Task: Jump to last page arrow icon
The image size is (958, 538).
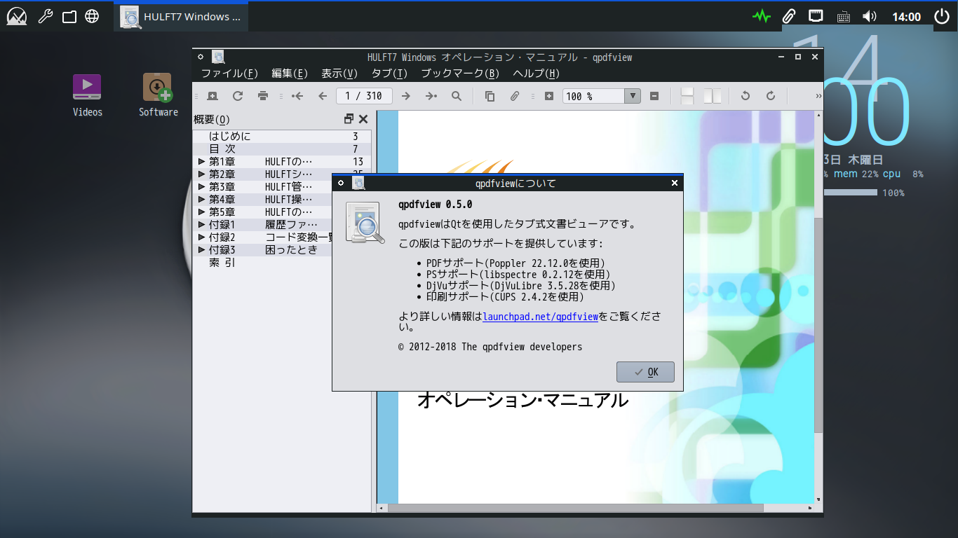Action: (431, 96)
